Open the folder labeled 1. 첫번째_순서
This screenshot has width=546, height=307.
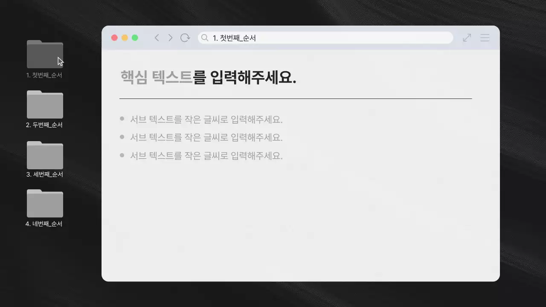45,54
